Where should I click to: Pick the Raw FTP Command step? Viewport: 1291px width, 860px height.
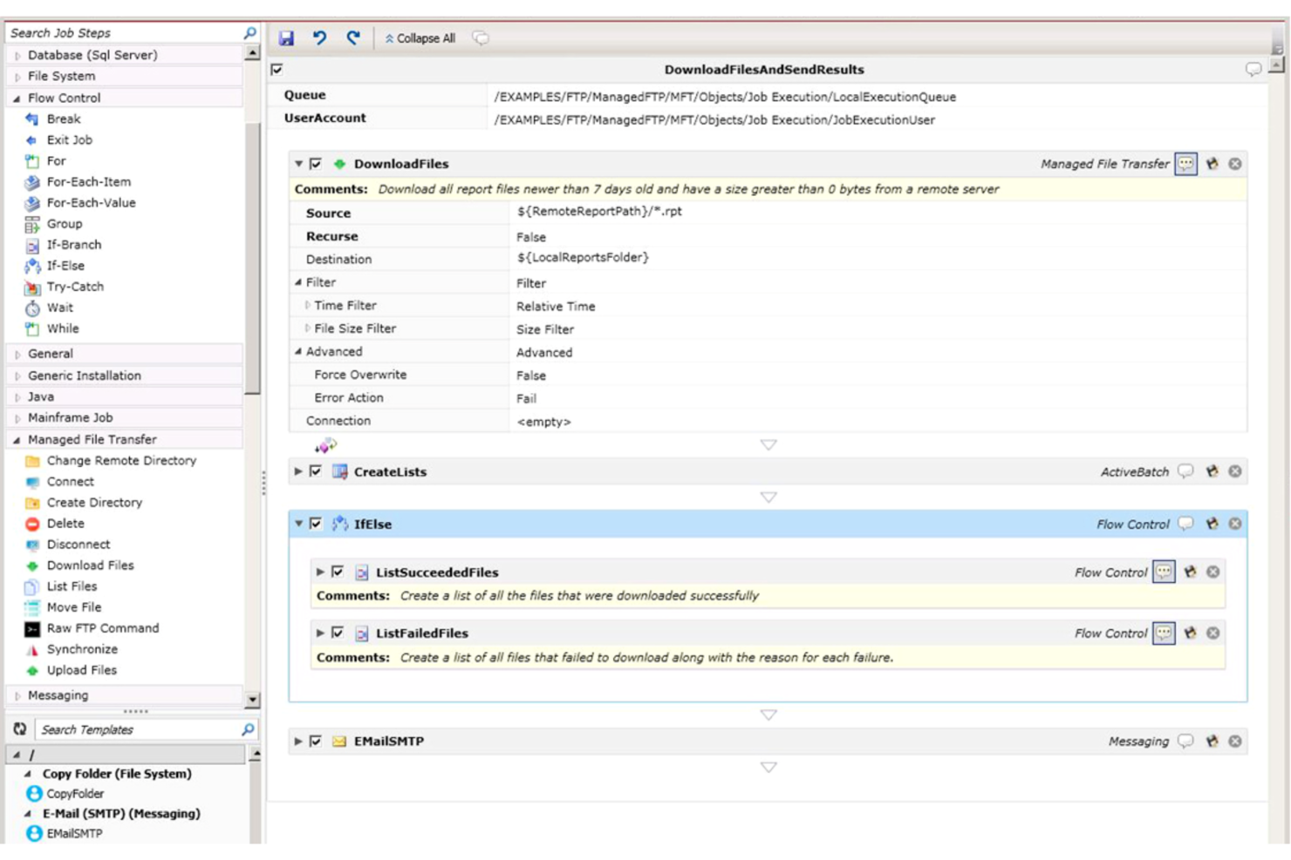coord(102,628)
